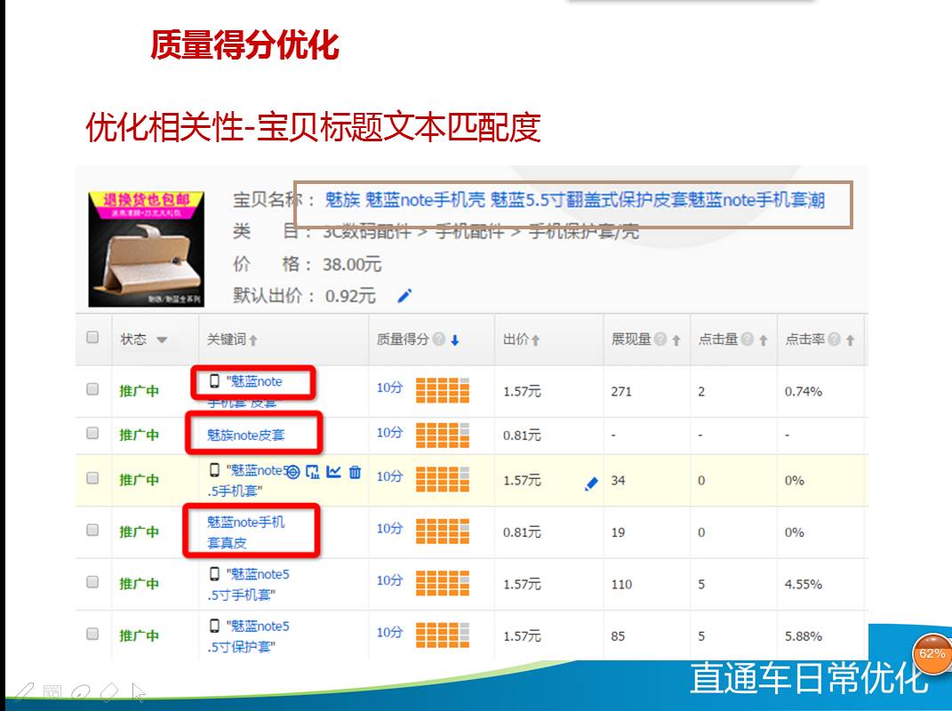Open the product title link 魅族 魅蓝note手机壳
This screenshot has width=952, height=711.
pos(574,200)
